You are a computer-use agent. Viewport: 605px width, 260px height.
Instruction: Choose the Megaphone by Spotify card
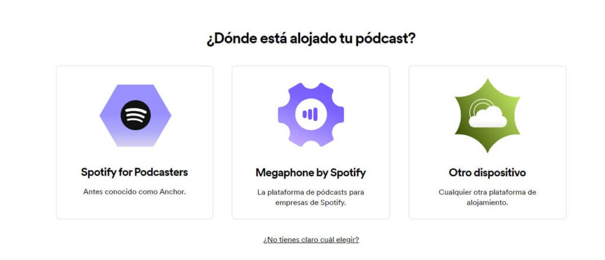(311, 143)
